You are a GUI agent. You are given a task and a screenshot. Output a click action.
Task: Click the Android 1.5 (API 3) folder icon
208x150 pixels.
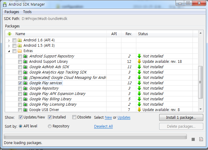coord(20,46)
